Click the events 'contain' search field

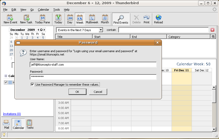pos(163,30)
